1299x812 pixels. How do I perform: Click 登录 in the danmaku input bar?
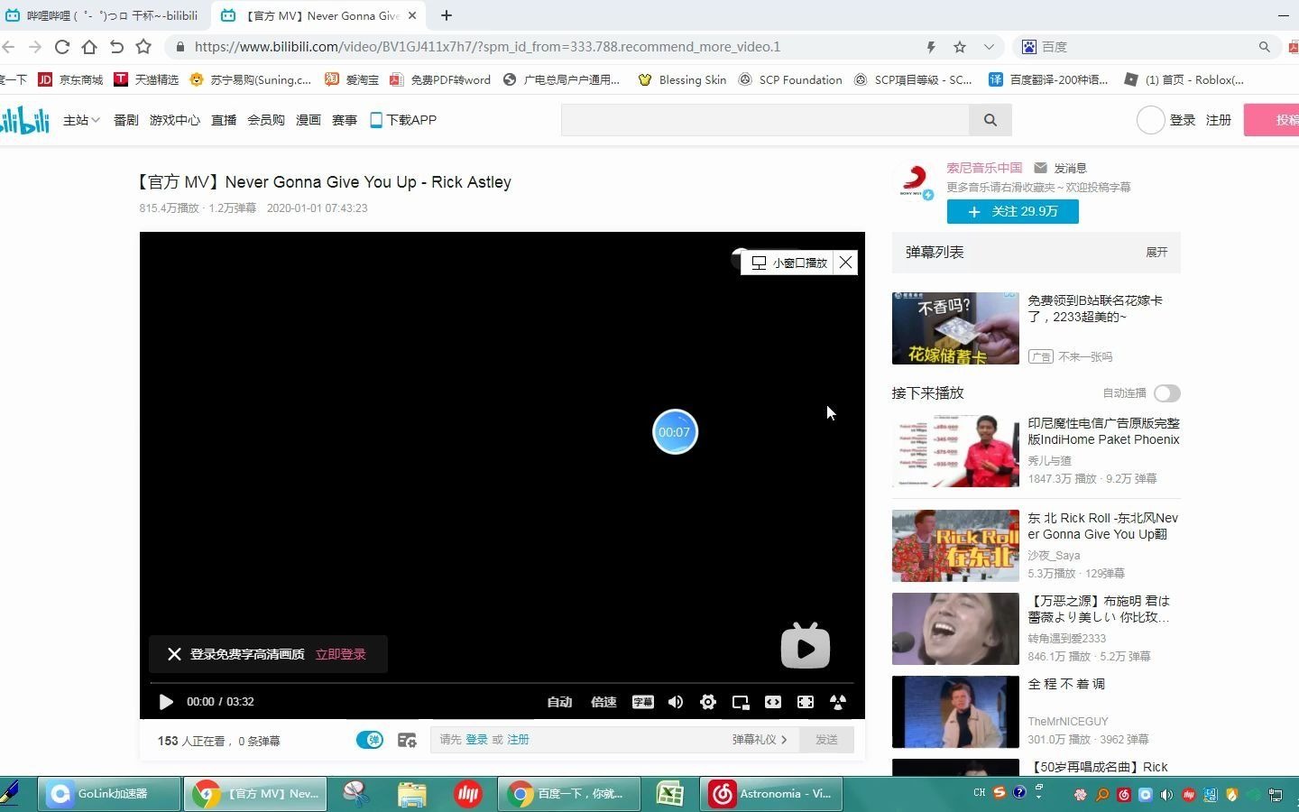pos(476,740)
